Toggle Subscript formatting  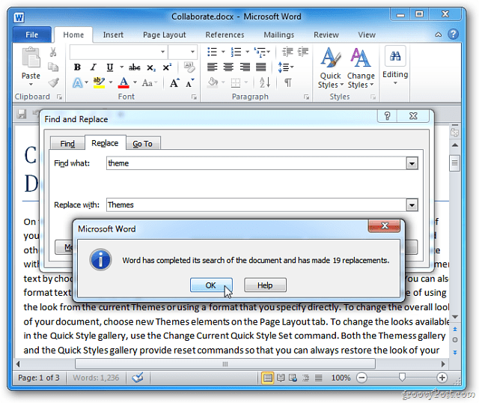point(151,67)
